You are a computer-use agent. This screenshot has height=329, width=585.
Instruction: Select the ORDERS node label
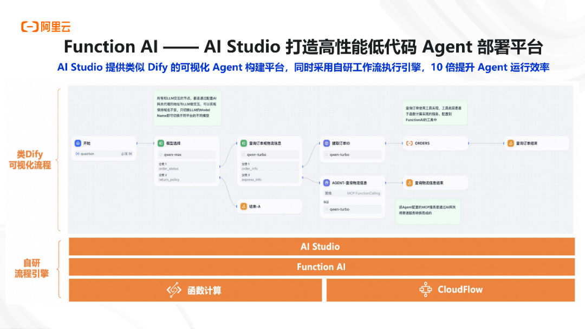click(422, 143)
